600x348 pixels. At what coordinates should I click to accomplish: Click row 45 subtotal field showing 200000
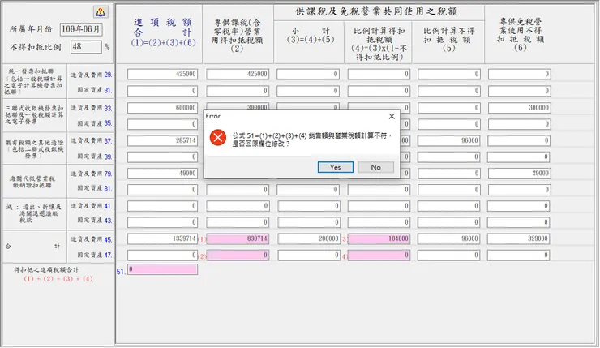click(309, 238)
